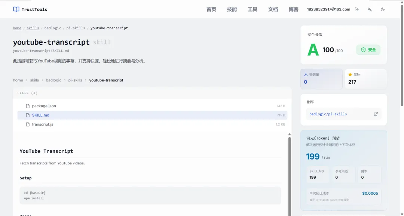Click 'Fetch transcripts from YouTube videos.' text
Viewport: 404px width, 216px height.
52,163
